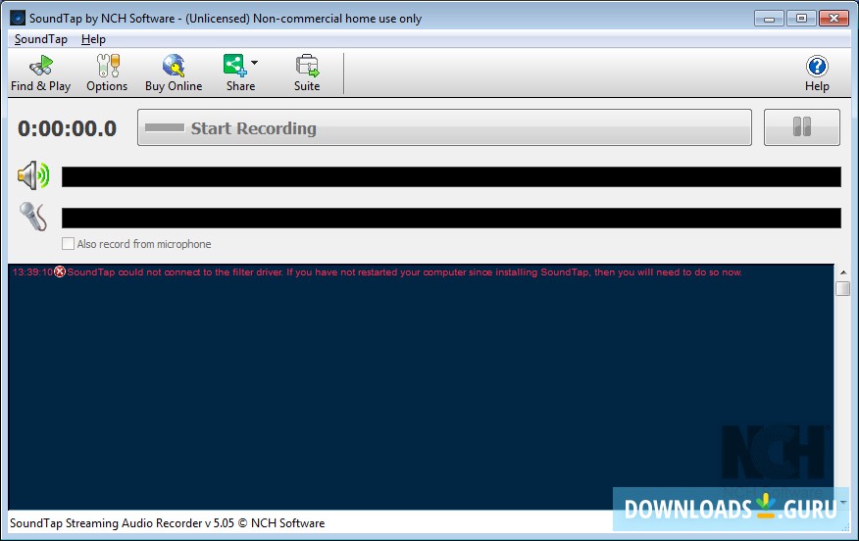Screen dimensions: 859x541
Task: Click the microphone icon
Action: (33, 217)
